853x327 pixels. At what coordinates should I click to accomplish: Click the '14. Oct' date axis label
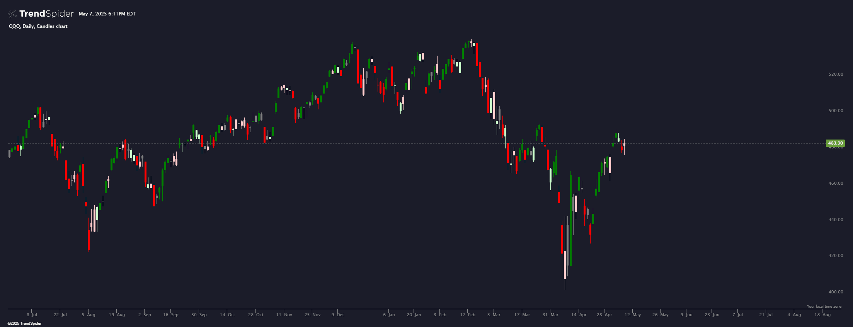click(x=228, y=315)
